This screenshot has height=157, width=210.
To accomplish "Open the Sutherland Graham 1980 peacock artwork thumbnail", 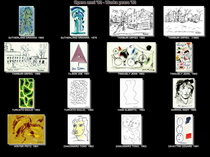I will tap(26, 21).
